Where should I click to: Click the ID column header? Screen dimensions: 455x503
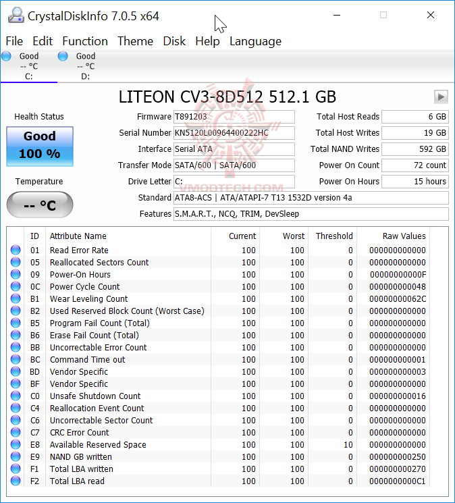click(x=34, y=236)
